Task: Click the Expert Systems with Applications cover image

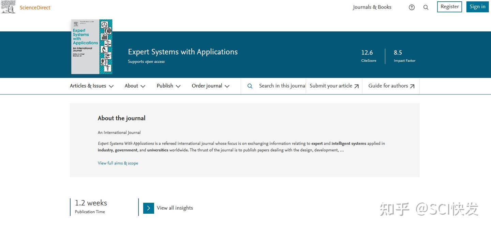Action: pyautogui.click(x=91, y=47)
